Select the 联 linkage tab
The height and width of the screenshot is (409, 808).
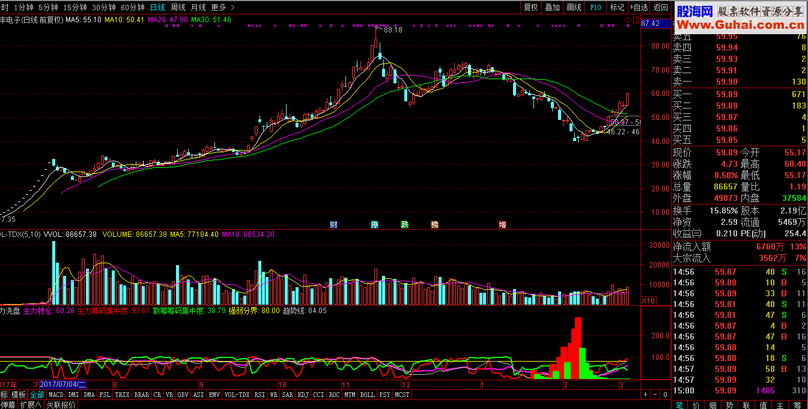pyautogui.click(x=747, y=404)
